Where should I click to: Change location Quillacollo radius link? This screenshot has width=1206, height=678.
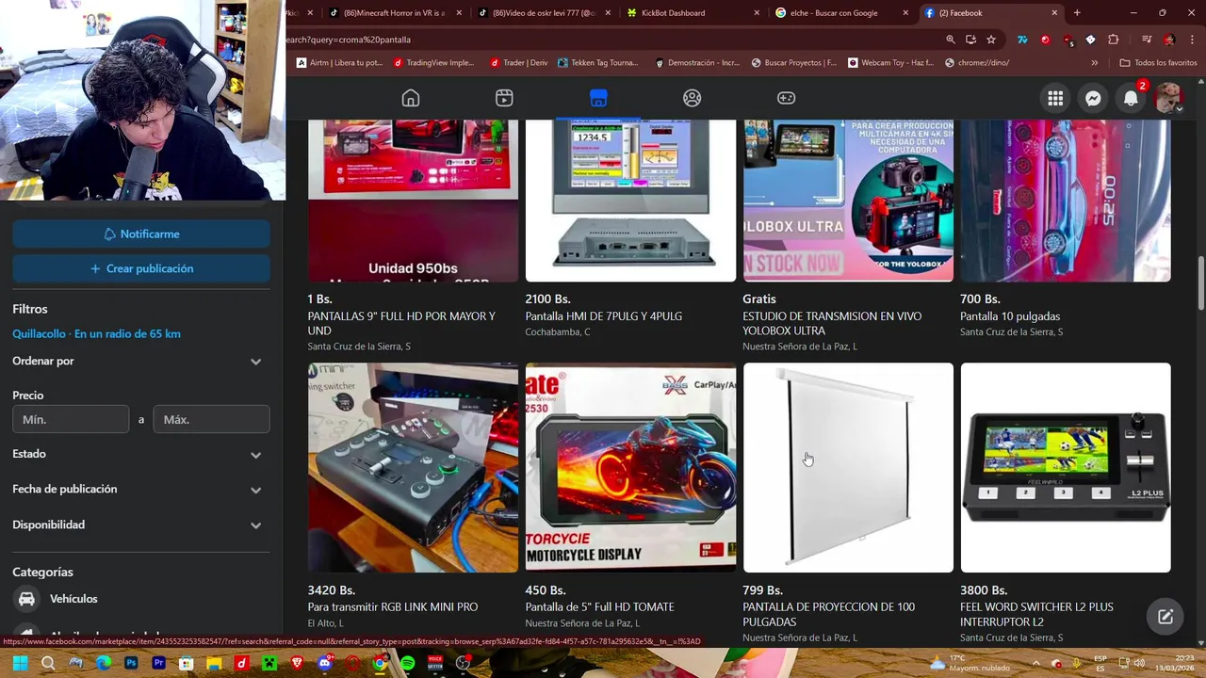point(96,334)
